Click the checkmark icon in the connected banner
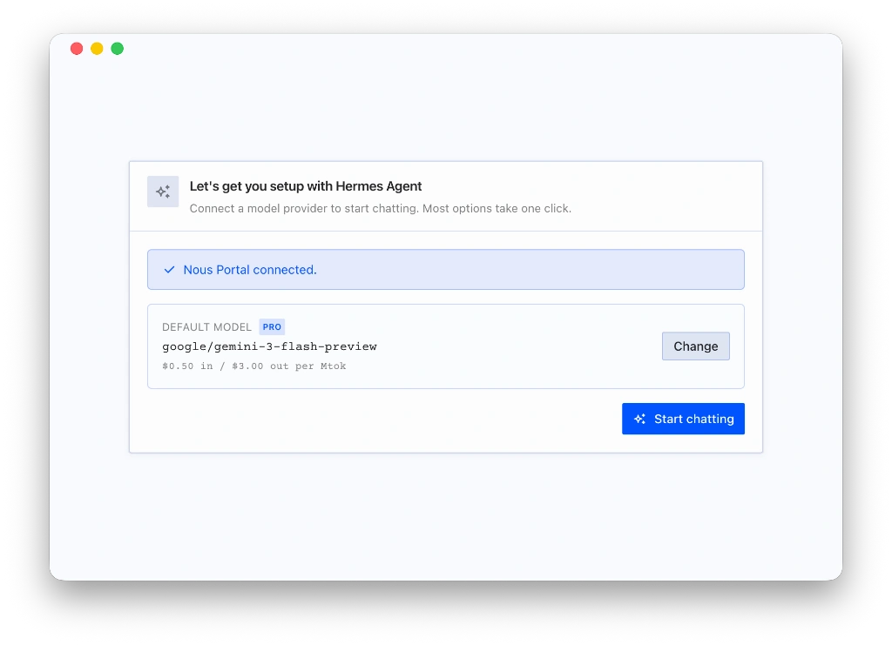Image resolution: width=892 pixels, height=645 pixels. point(169,269)
